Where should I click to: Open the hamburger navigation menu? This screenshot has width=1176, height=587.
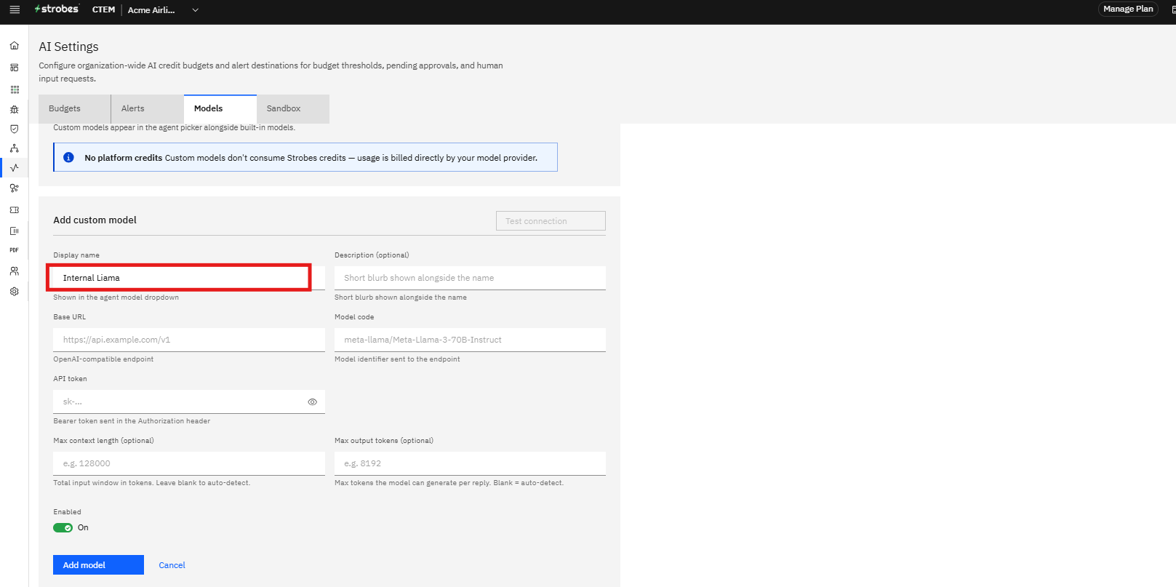(x=15, y=9)
